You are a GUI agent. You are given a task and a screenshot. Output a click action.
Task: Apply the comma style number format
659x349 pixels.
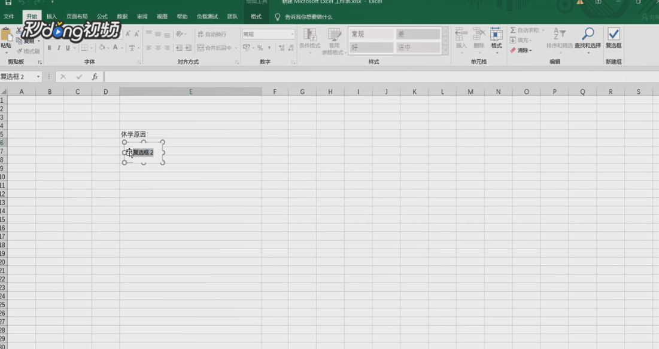click(x=269, y=48)
